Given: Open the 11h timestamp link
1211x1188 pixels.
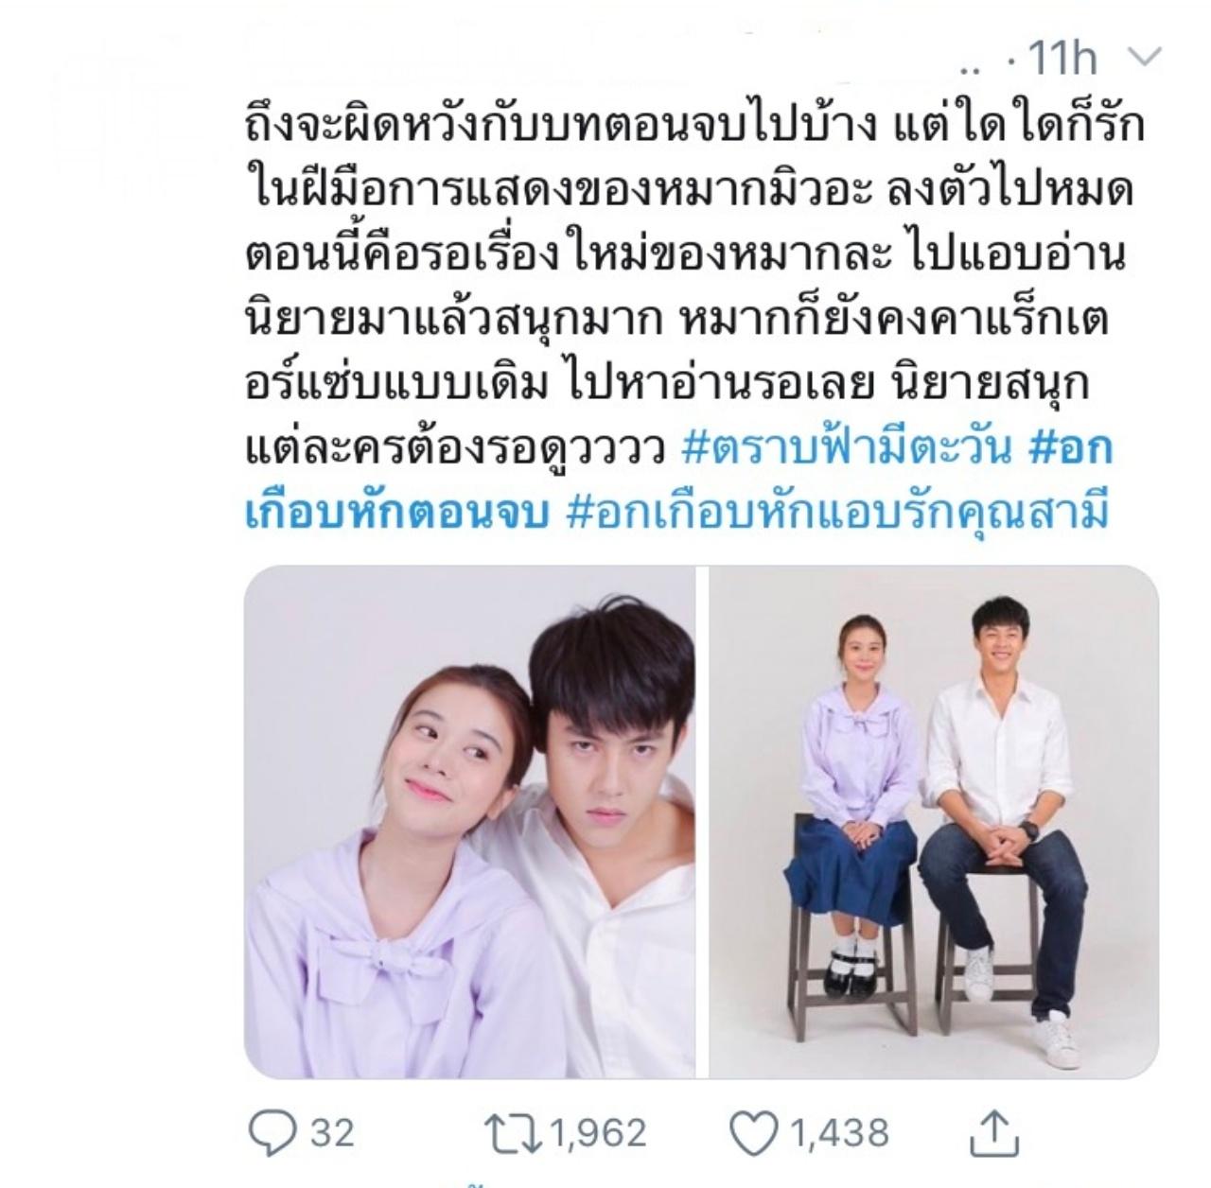Looking at the screenshot, I should [1061, 60].
